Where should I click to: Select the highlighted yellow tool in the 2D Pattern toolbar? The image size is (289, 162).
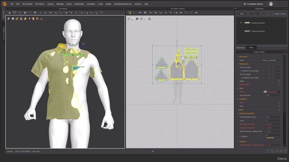coord(130,13)
